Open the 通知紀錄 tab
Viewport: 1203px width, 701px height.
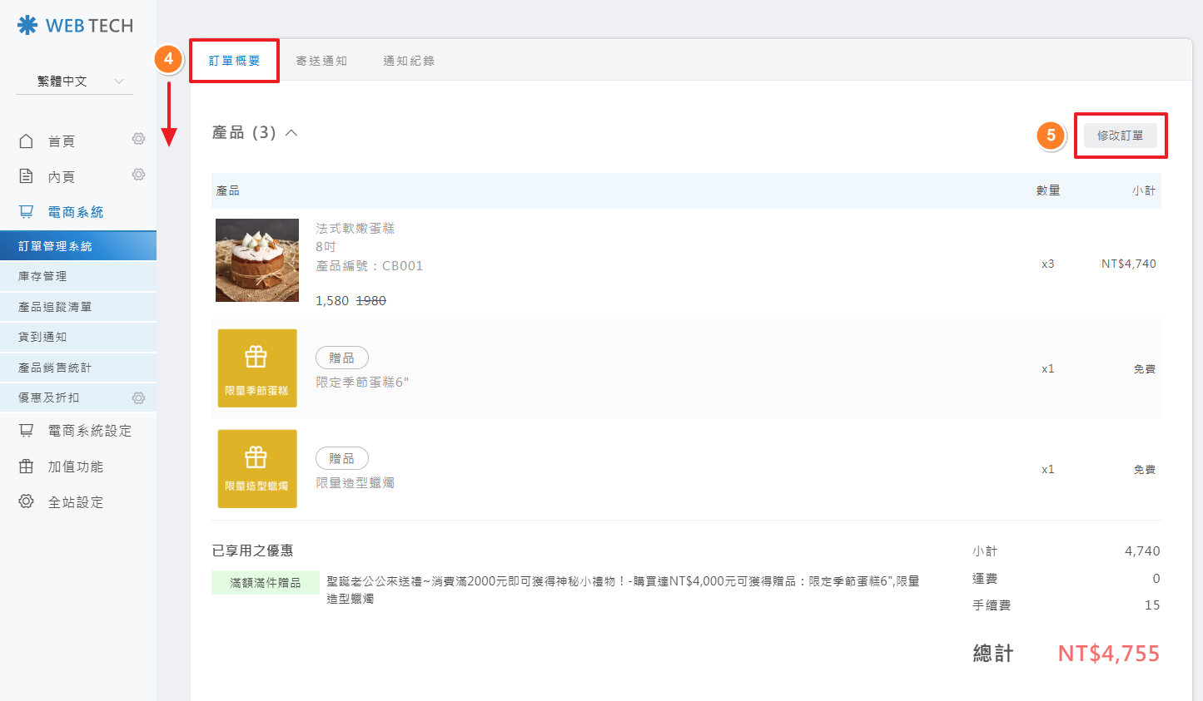pyautogui.click(x=409, y=61)
